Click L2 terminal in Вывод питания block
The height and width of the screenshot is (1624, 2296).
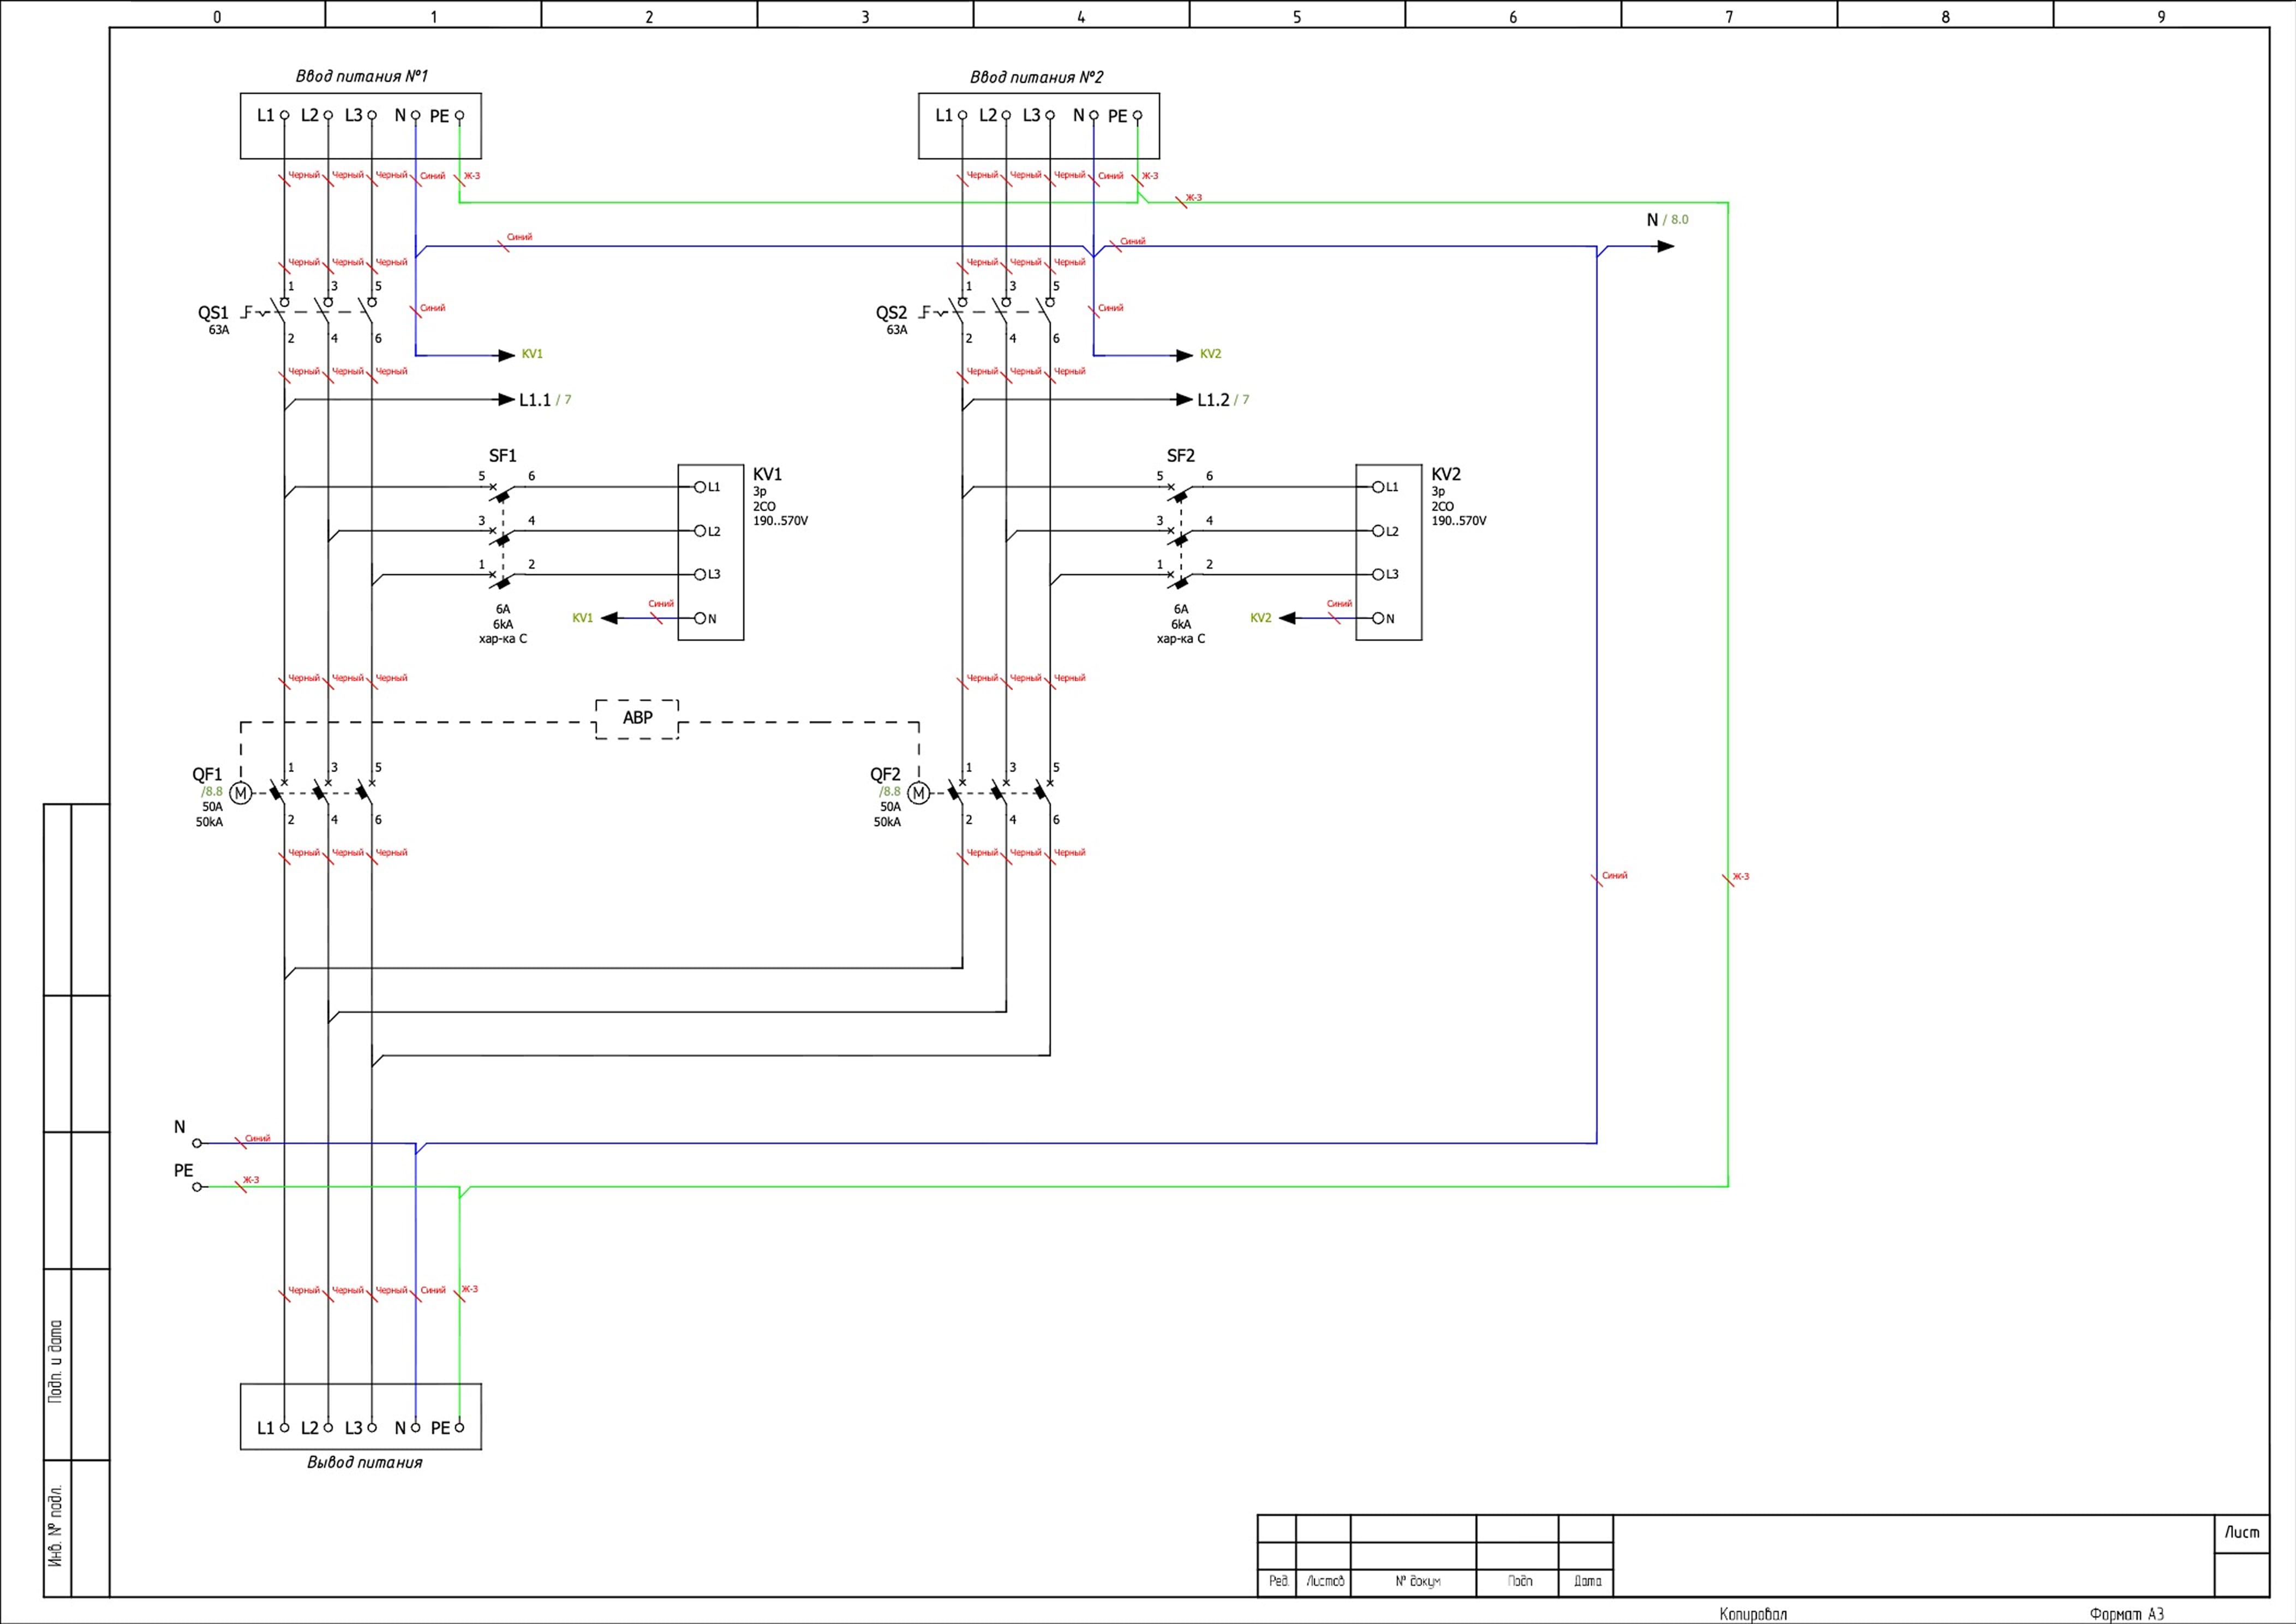click(x=328, y=1428)
